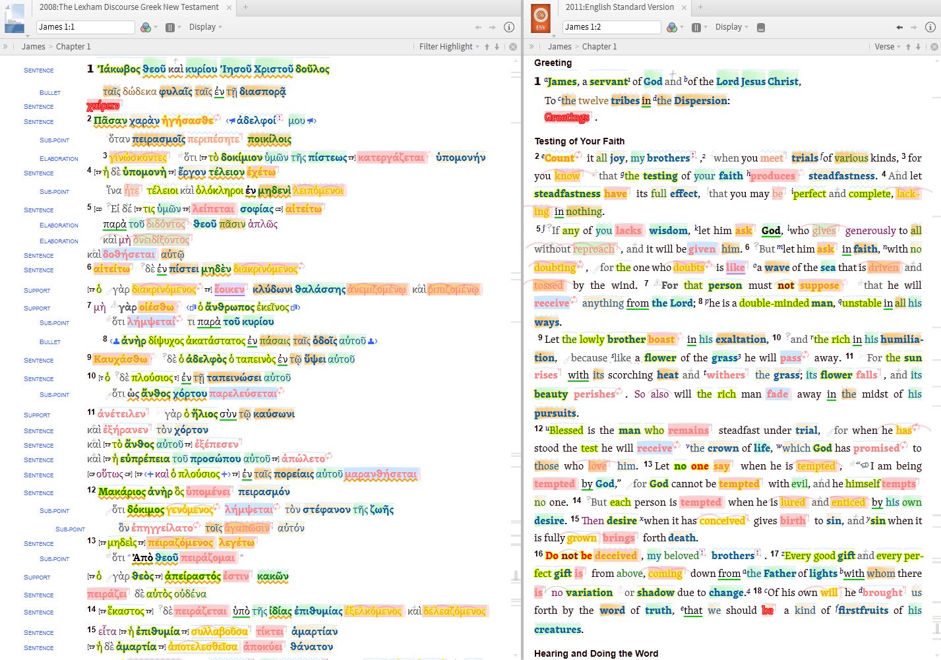
Task: Click the Greek word Καυχάσθω in verse 9
Action: point(121,359)
